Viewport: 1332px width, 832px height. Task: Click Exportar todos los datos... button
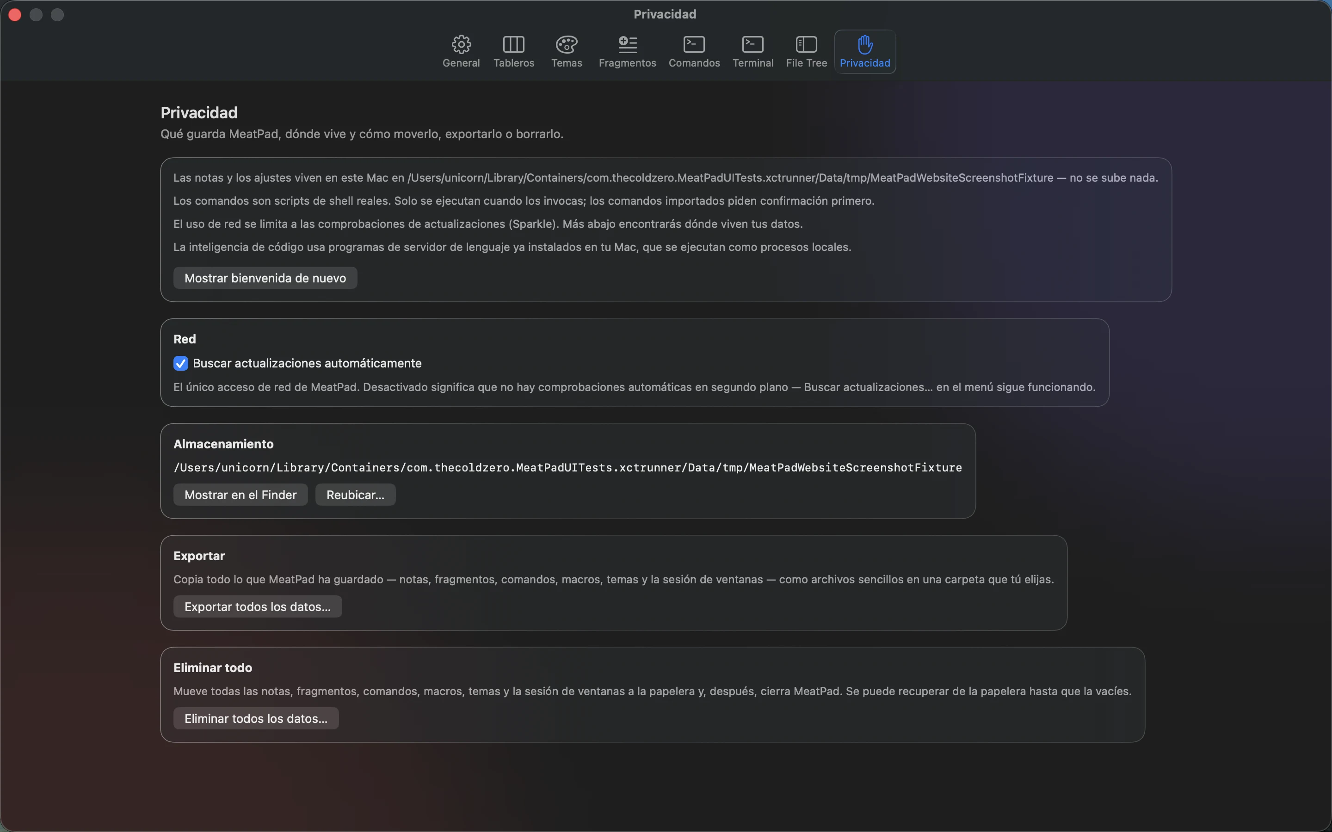click(x=258, y=606)
